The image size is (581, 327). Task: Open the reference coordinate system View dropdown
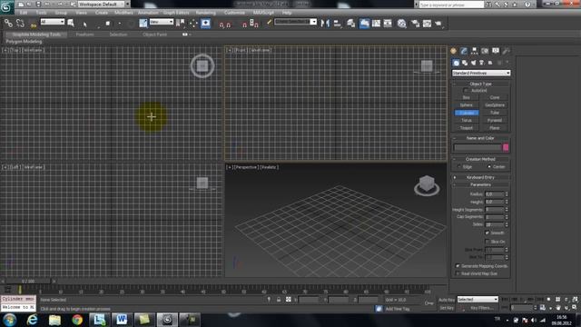[x=162, y=22]
